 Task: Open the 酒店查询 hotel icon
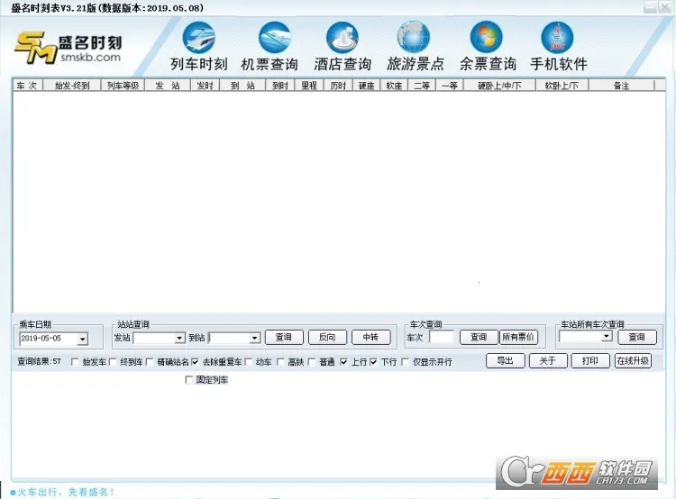343,38
